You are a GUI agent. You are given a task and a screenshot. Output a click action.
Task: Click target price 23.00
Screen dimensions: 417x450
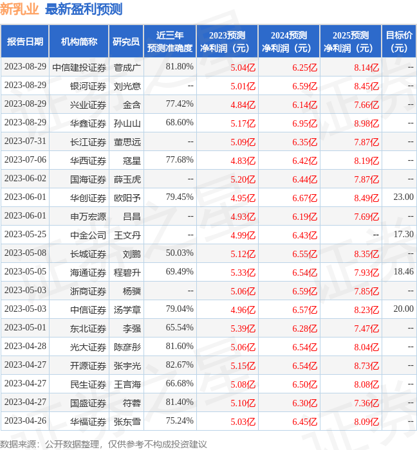pos(403,197)
